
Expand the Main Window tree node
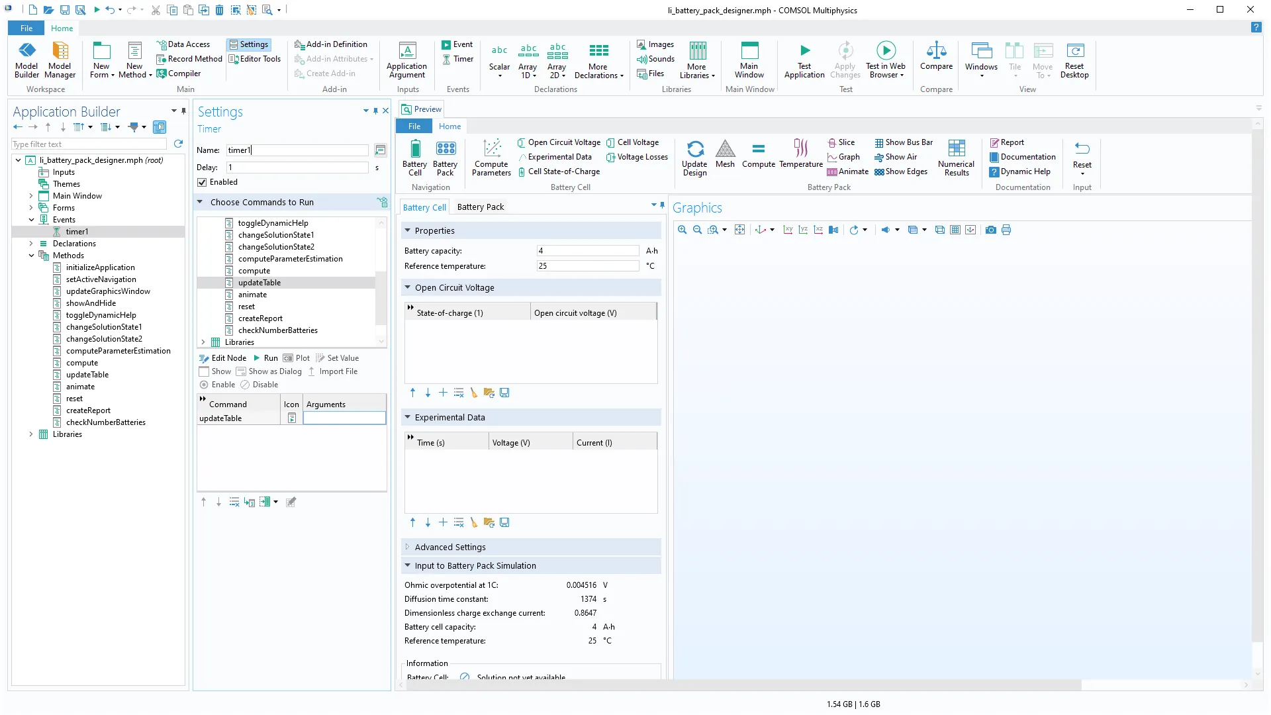pyautogui.click(x=31, y=196)
